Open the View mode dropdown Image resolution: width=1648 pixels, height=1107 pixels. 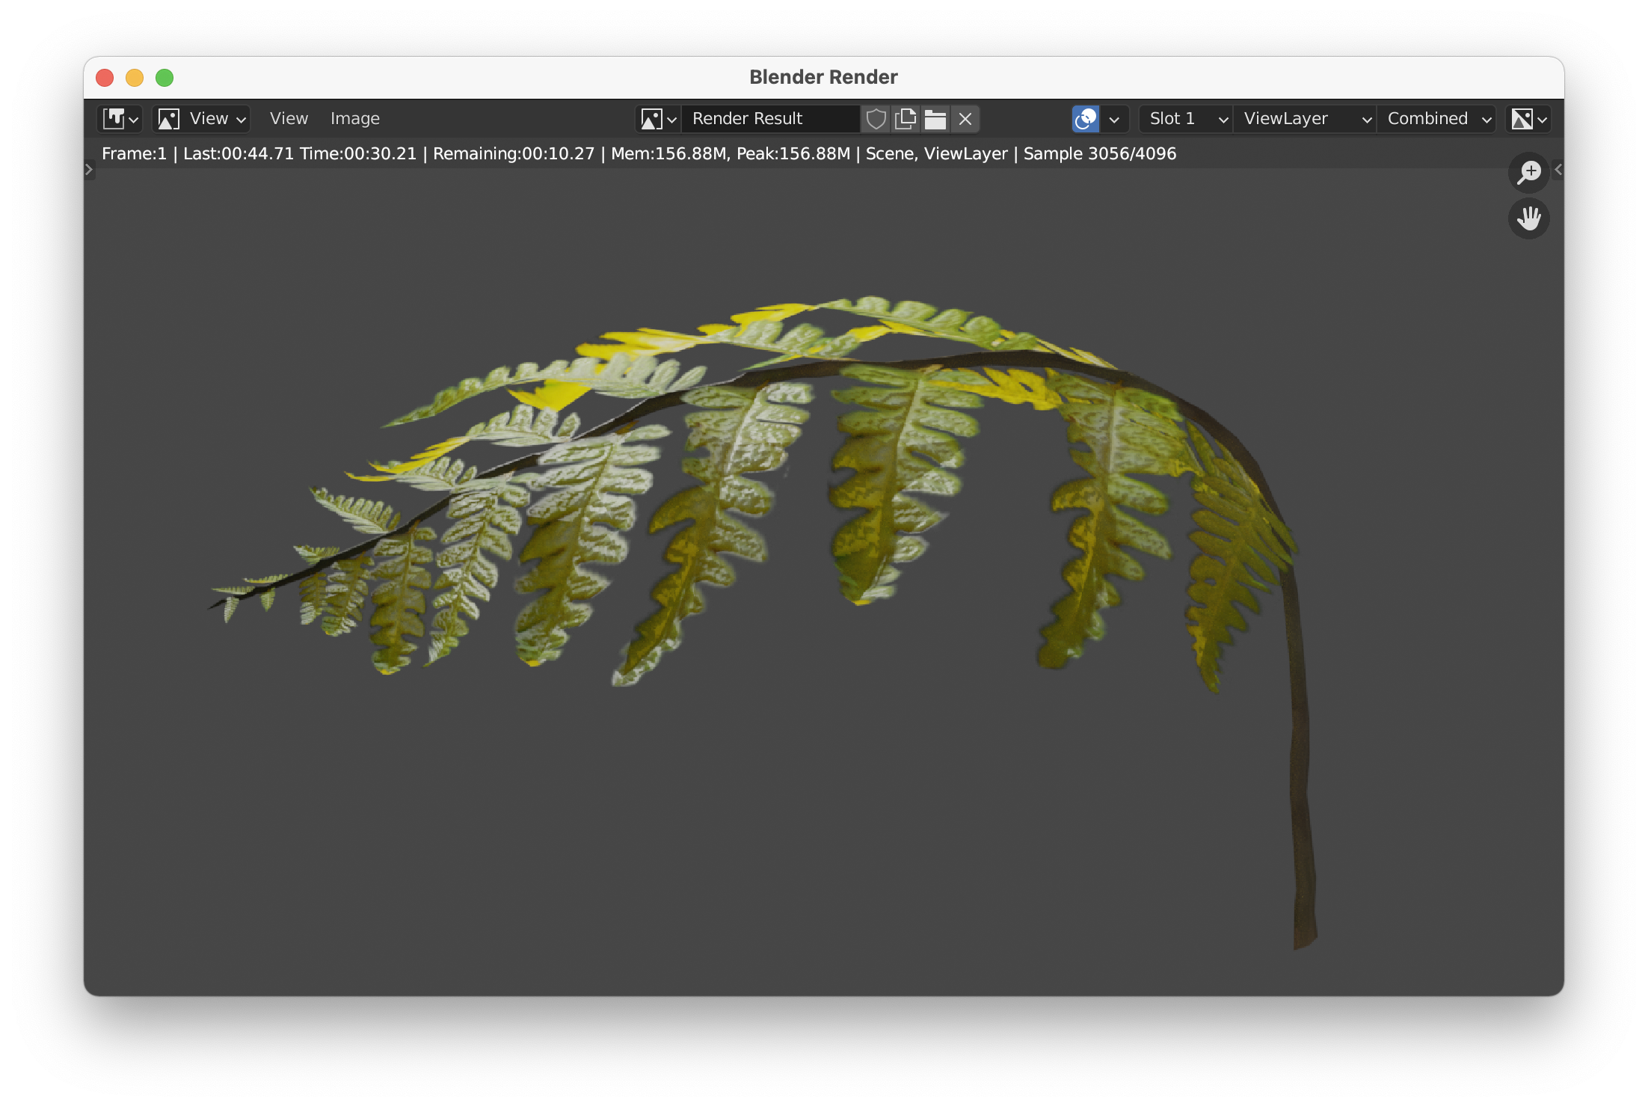coord(201,119)
